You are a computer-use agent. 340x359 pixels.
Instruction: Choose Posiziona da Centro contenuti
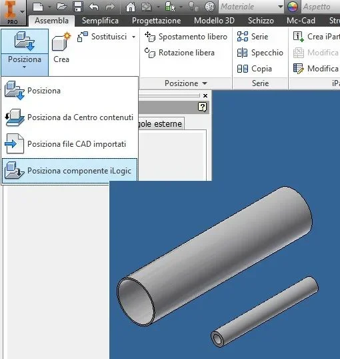[69, 117]
